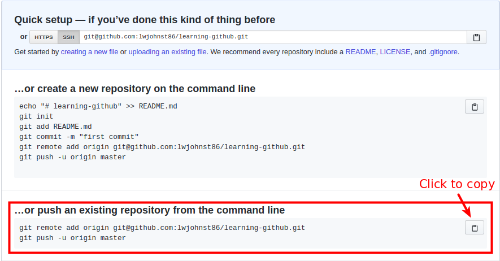Click the git add README.md line
500x261 pixels.
[55, 127]
